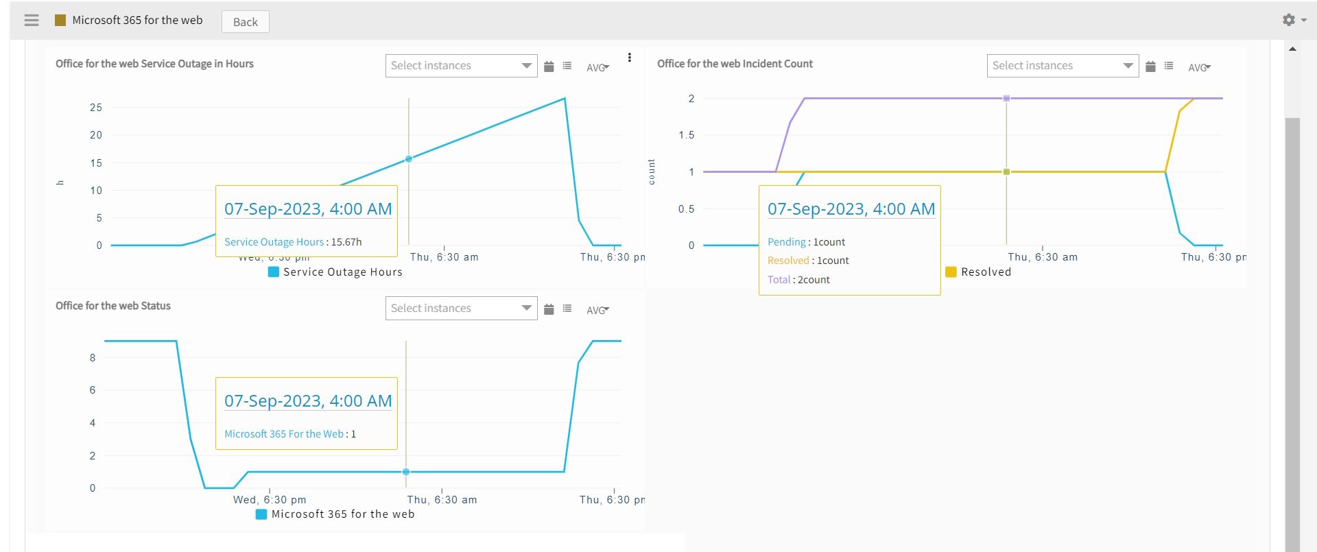Click 'Office for the web Status' title

pyautogui.click(x=113, y=306)
